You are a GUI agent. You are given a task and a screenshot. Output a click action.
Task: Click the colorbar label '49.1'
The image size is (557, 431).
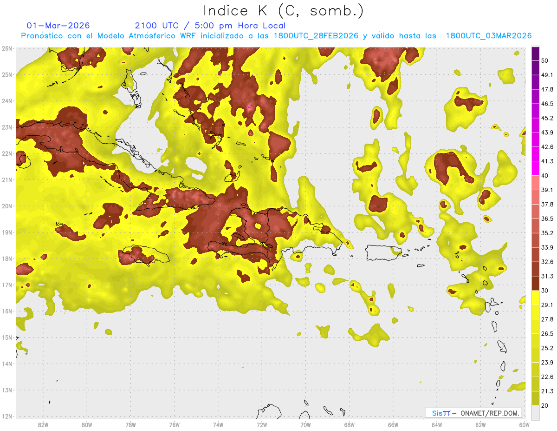[x=547, y=75]
